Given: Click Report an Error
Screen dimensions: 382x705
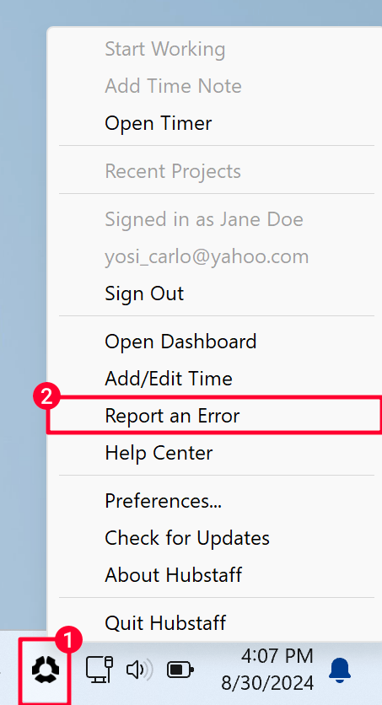Looking at the screenshot, I should tap(172, 416).
